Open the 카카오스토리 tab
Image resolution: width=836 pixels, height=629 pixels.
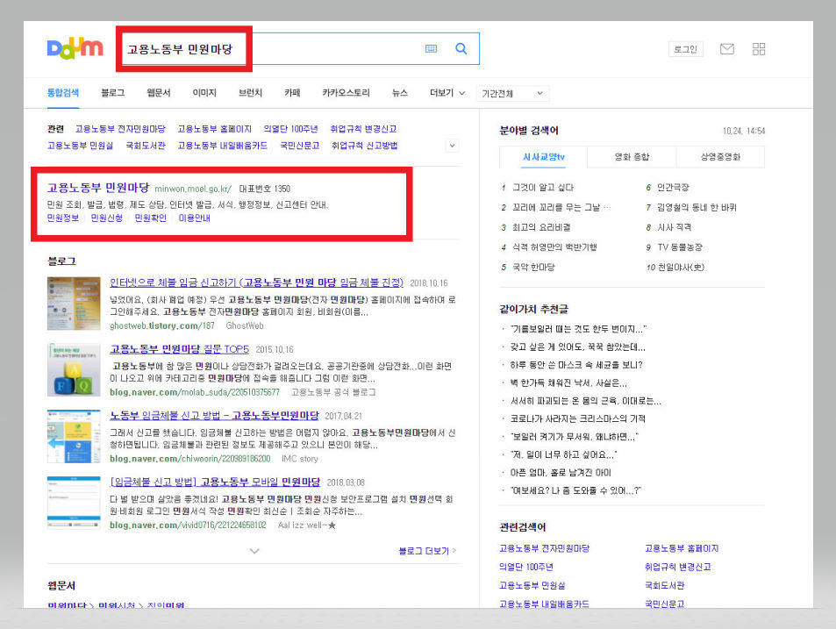(346, 93)
